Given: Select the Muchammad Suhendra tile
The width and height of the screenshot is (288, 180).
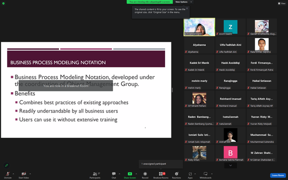Looking at the screenshot, I should (262, 135).
